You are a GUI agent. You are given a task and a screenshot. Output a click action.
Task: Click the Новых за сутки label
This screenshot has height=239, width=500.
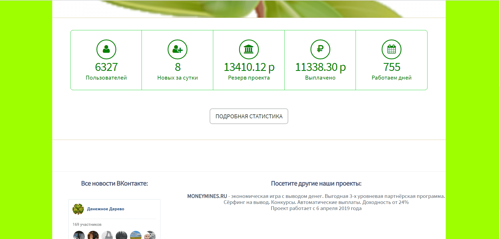[x=177, y=78]
